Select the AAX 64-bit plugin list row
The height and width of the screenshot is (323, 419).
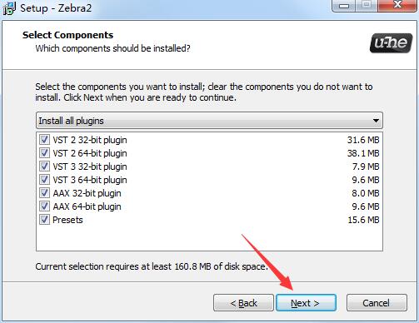[209, 206]
